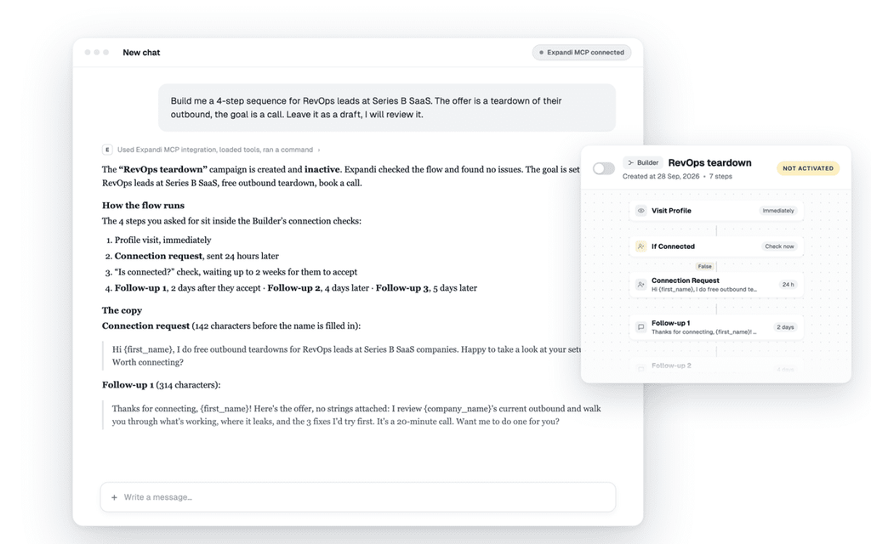Click the plus attachment icon in message box
The height and width of the screenshot is (544, 871).
coord(114,497)
